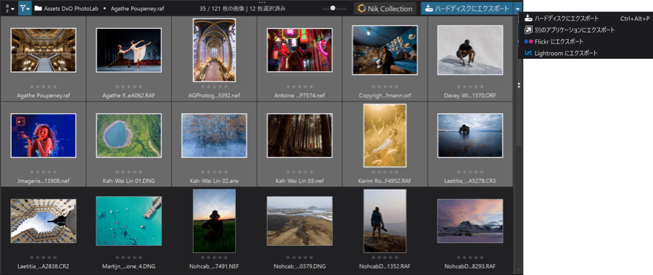Select the snowy mountains sunset thumbnail
Viewport: 653px width, 275px height.
tap(470, 221)
